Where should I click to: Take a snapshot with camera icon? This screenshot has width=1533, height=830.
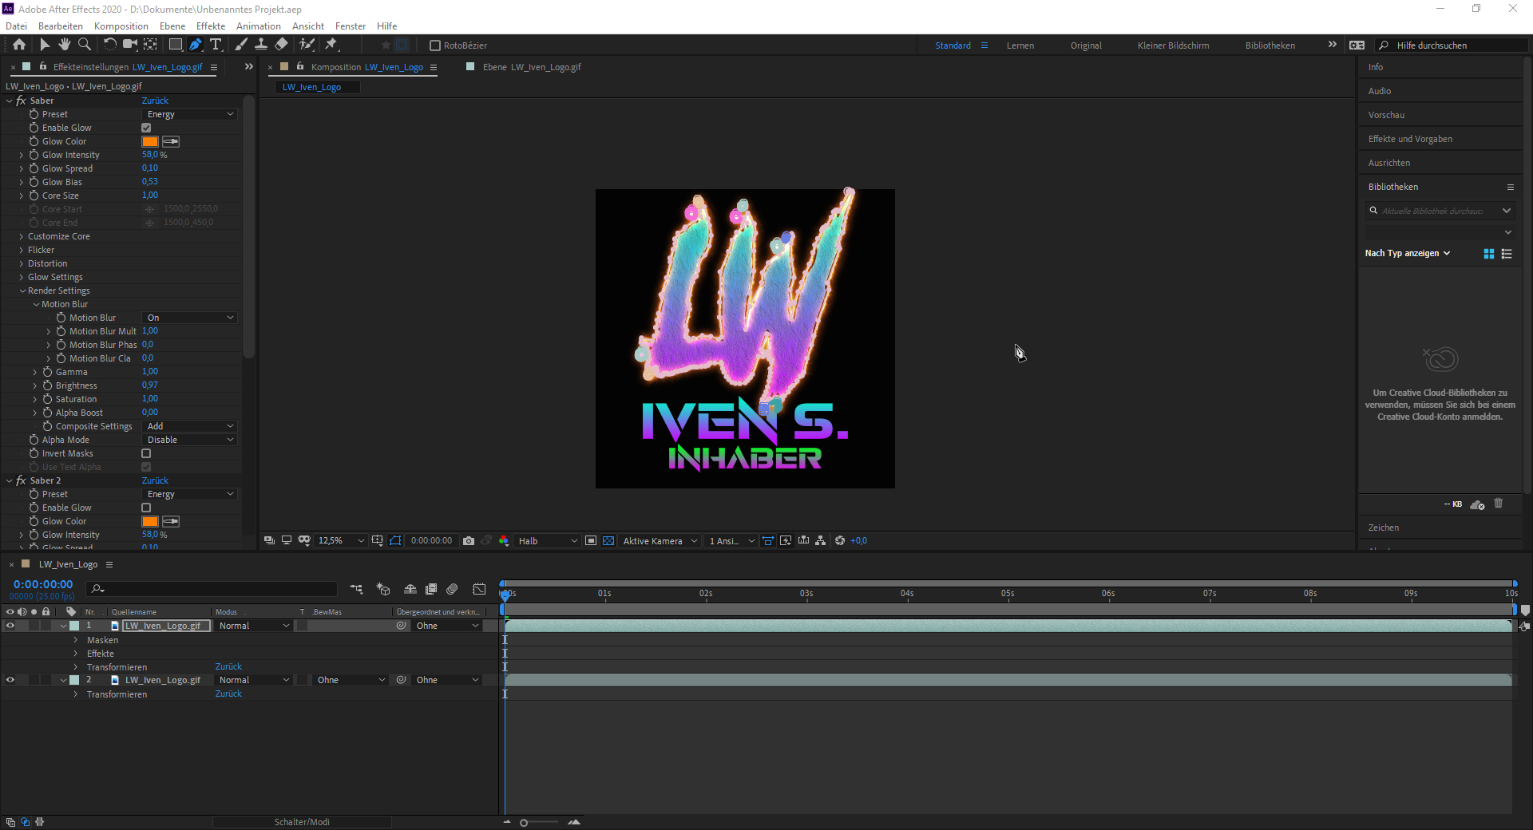pyautogui.click(x=469, y=541)
